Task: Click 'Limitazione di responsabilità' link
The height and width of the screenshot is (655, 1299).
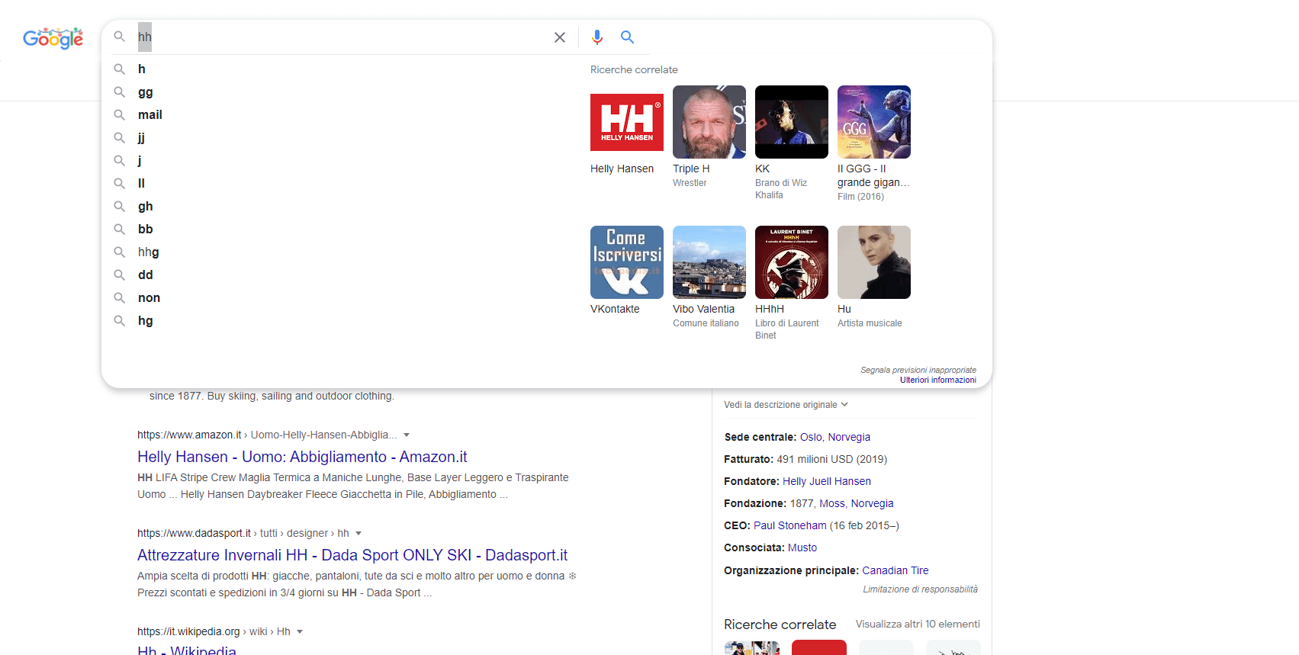Action: (x=920, y=589)
